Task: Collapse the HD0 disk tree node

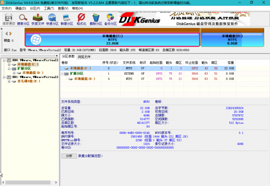Action: click(x=4, y=60)
